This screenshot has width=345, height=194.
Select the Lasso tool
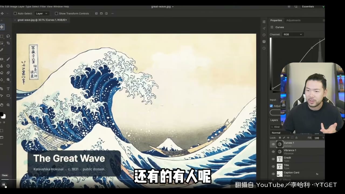pyautogui.click(x=8, y=36)
